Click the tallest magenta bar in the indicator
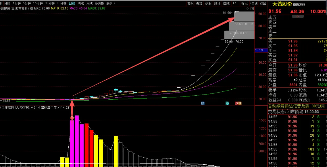Viewport: 327px width, 167px height. [x=77, y=141]
